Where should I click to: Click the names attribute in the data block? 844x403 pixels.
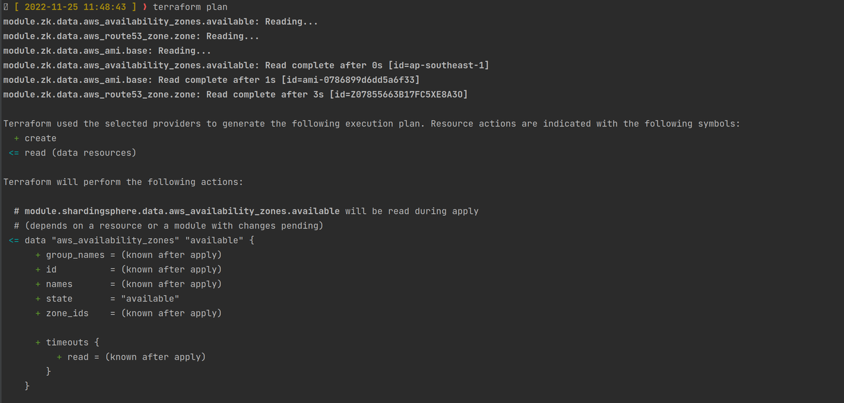pos(59,284)
